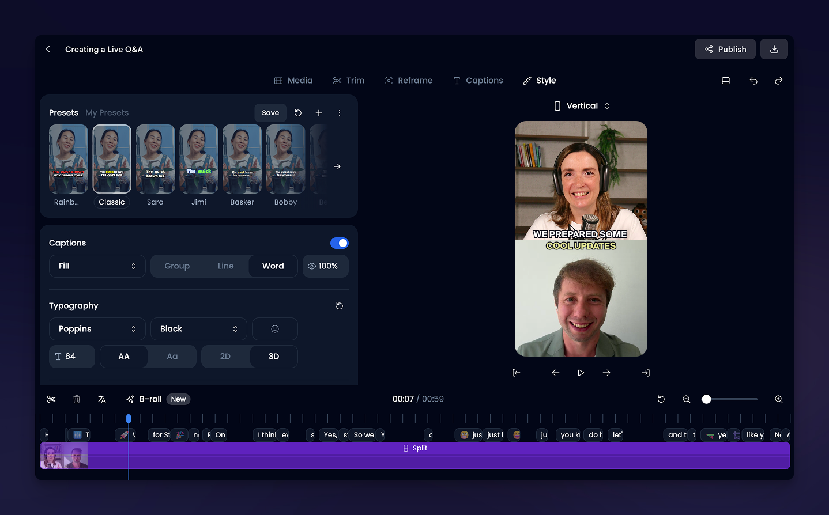The image size is (829, 515).
Task: Open the Black font weight dropdown
Action: pyautogui.click(x=198, y=328)
